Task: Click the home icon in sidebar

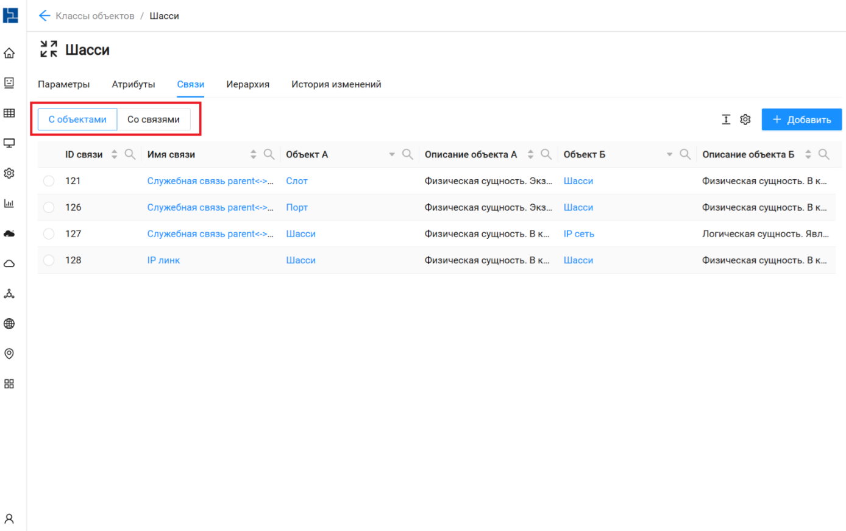Action: pyautogui.click(x=9, y=53)
